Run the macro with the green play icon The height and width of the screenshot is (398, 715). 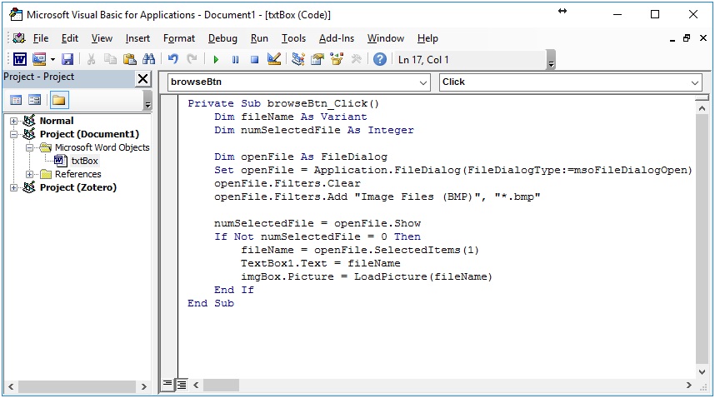pos(216,60)
